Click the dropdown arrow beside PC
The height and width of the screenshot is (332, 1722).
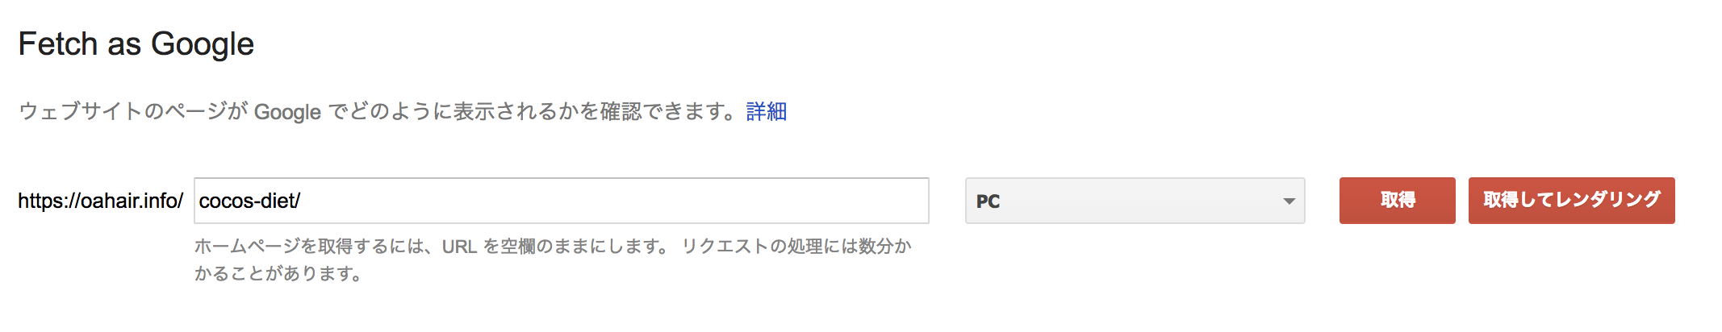click(x=1289, y=201)
